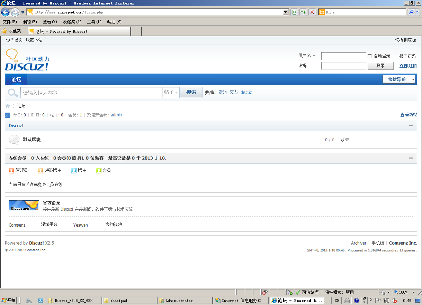The image size is (422, 305).
Task: Click the 登录 button
Action: pyautogui.click(x=380, y=66)
